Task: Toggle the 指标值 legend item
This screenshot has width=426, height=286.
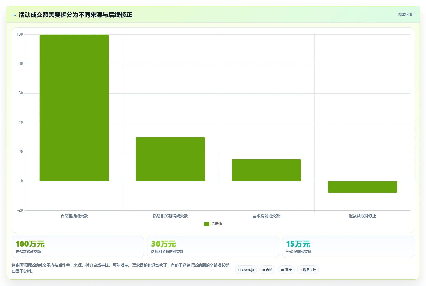Action: (x=213, y=224)
